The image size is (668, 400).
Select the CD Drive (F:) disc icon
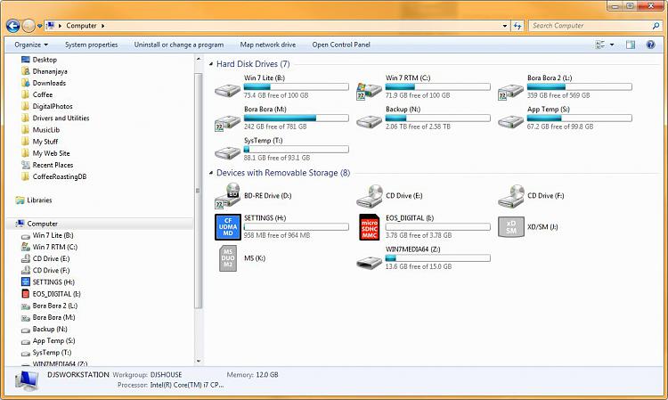click(510, 196)
